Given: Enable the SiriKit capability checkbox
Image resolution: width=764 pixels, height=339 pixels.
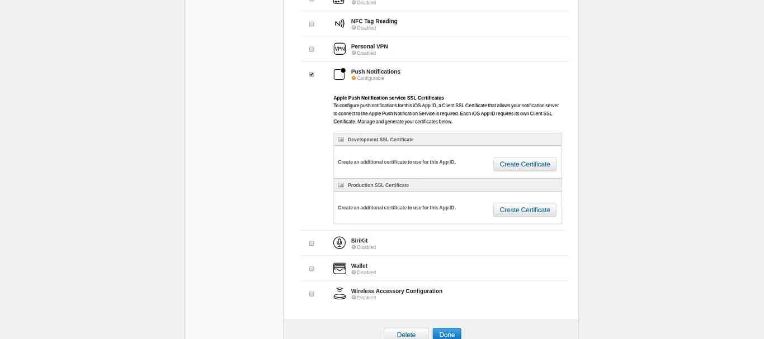Looking at the screenshot, I should click(312, 243).
